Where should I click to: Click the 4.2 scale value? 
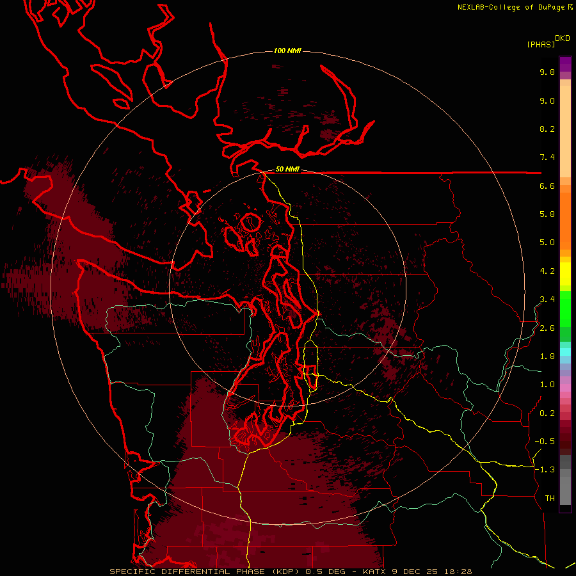pos(547,271)
